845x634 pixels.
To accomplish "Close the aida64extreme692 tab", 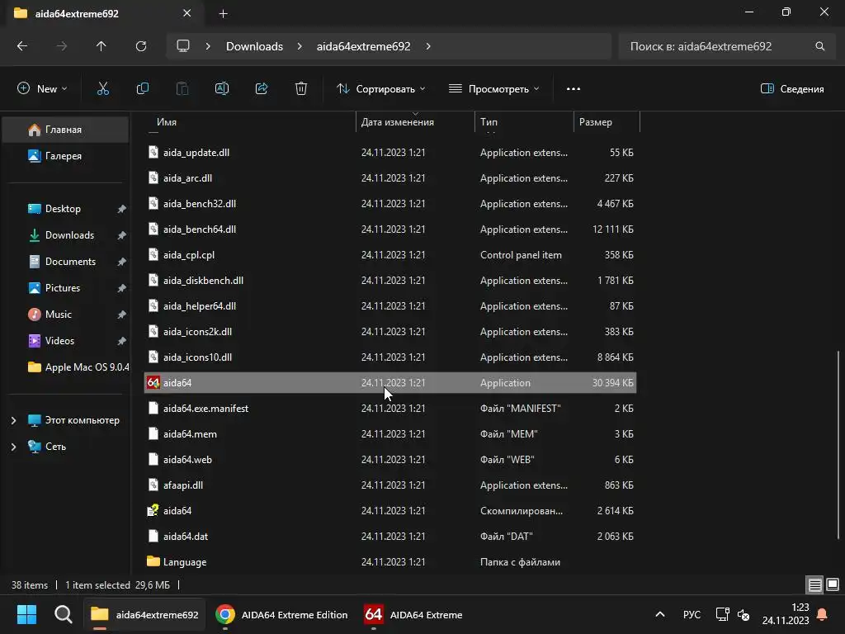I will tap(187, 13).
